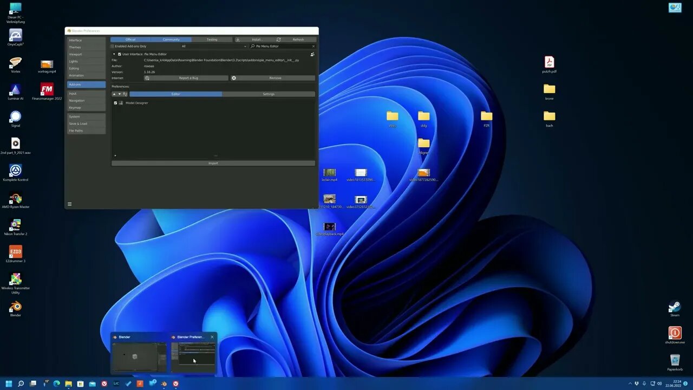Switch to the Editor tab in add-on preferences

(175, 94)
